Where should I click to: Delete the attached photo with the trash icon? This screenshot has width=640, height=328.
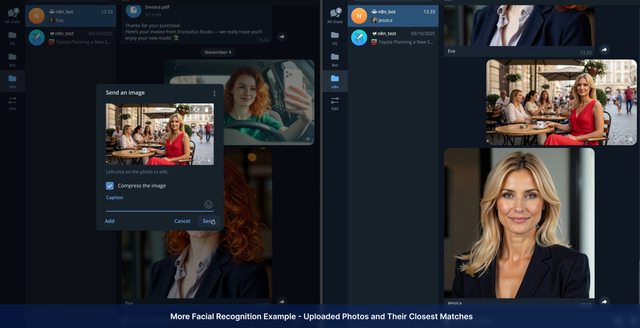pyautogui.click(x=206, y=109)
